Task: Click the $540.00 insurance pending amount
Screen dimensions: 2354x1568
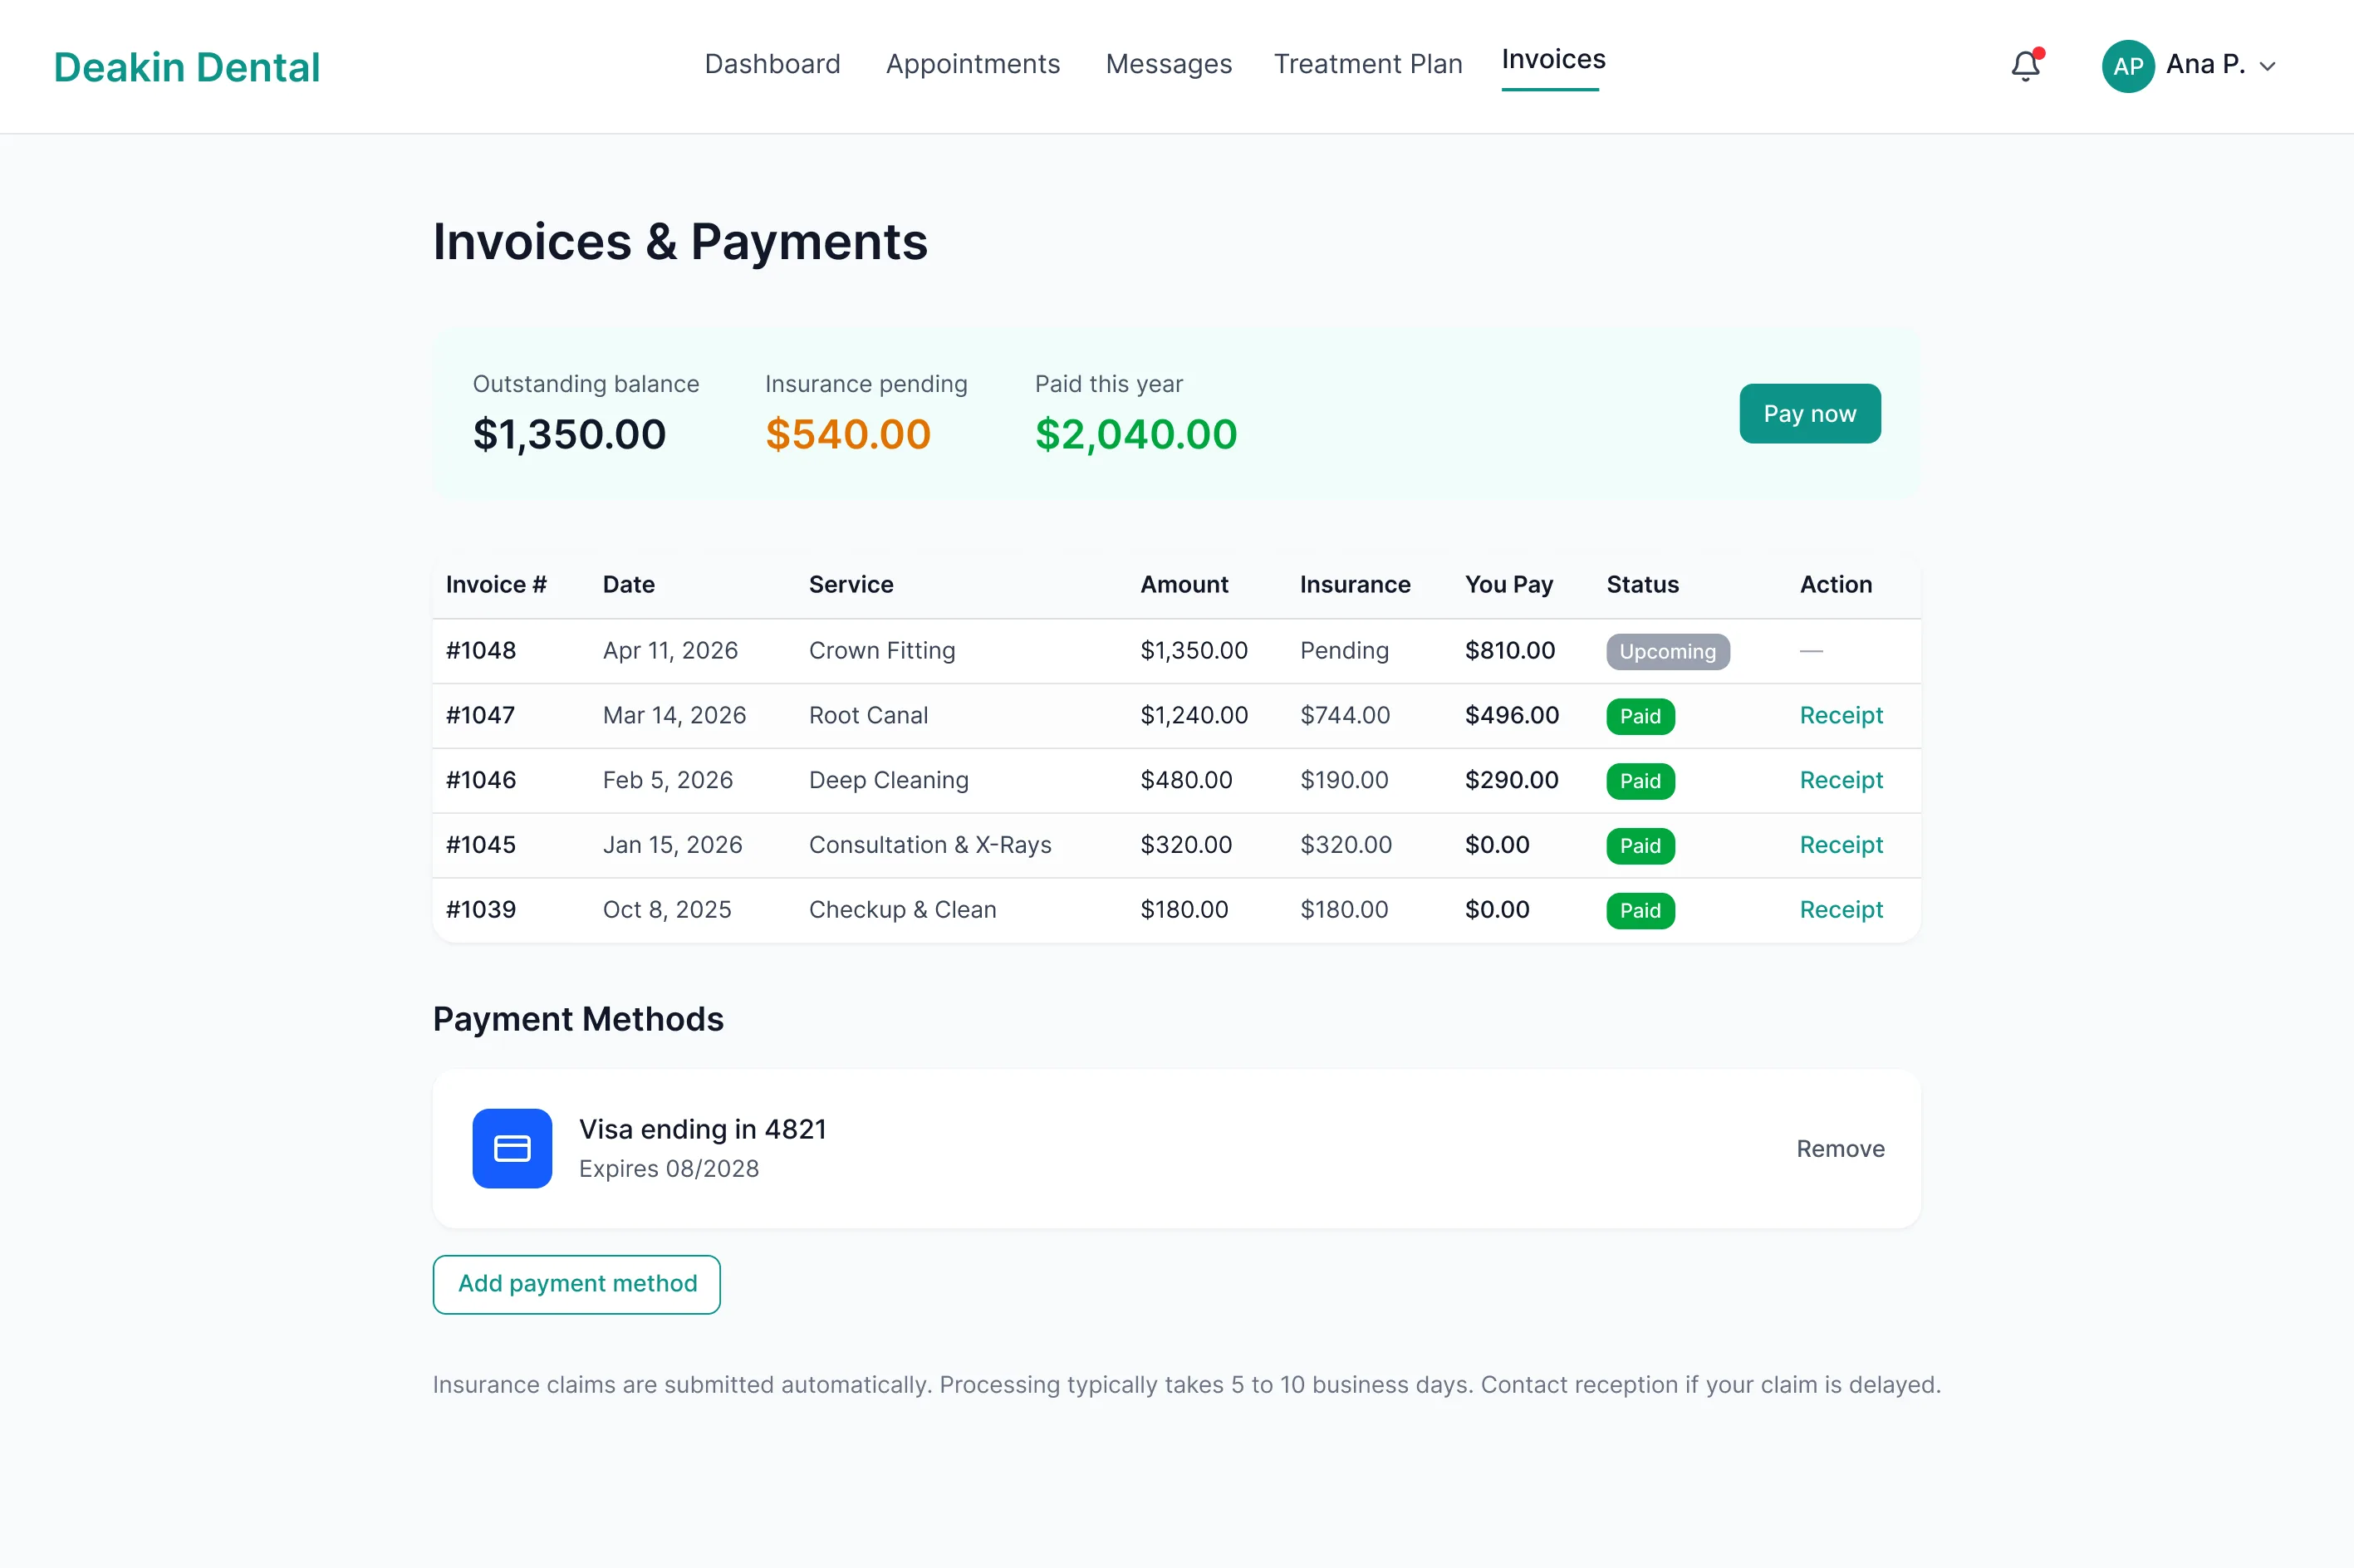Action: pos(848,434)
